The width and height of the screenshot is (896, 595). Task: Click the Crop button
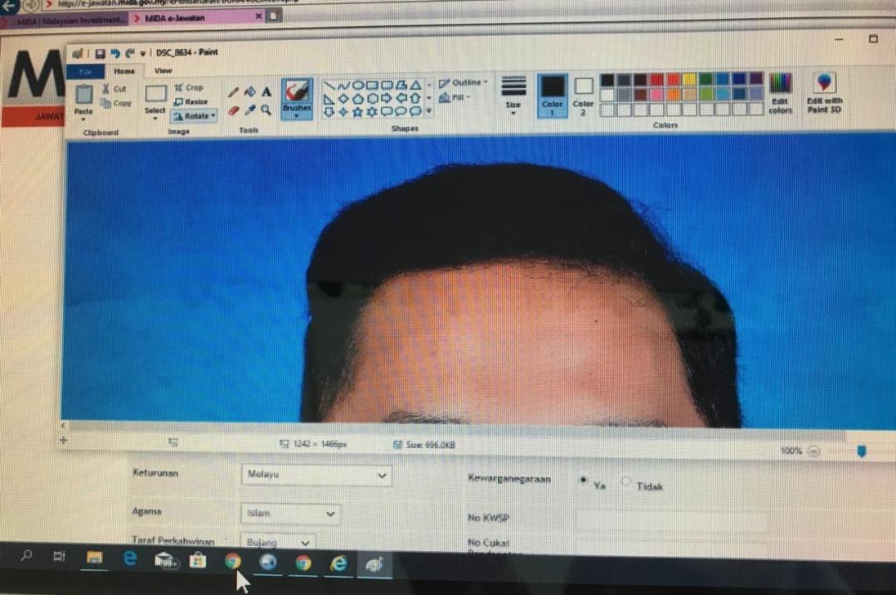click(x=189, y=87)
